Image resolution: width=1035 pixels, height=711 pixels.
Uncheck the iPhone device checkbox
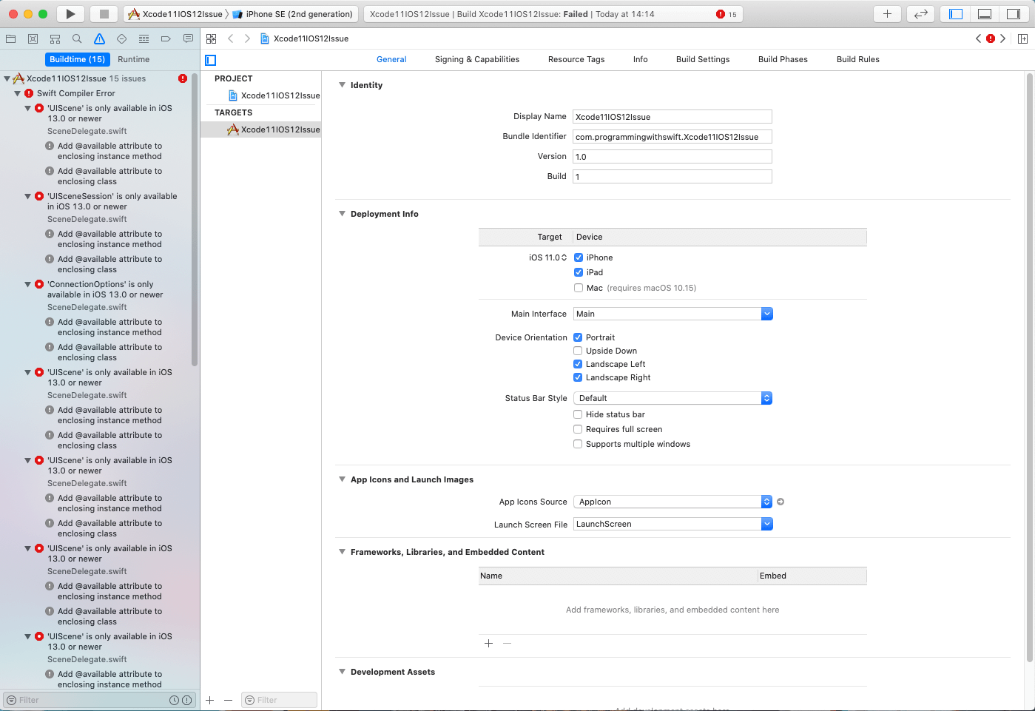(x=579, y=257)
